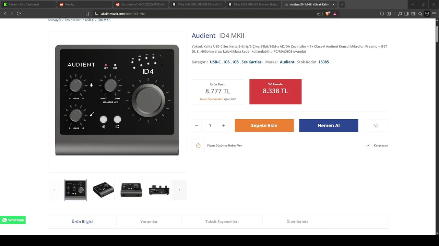Click the share icon in the address bar
The image size is (439, 246).
tap(319, 14)
